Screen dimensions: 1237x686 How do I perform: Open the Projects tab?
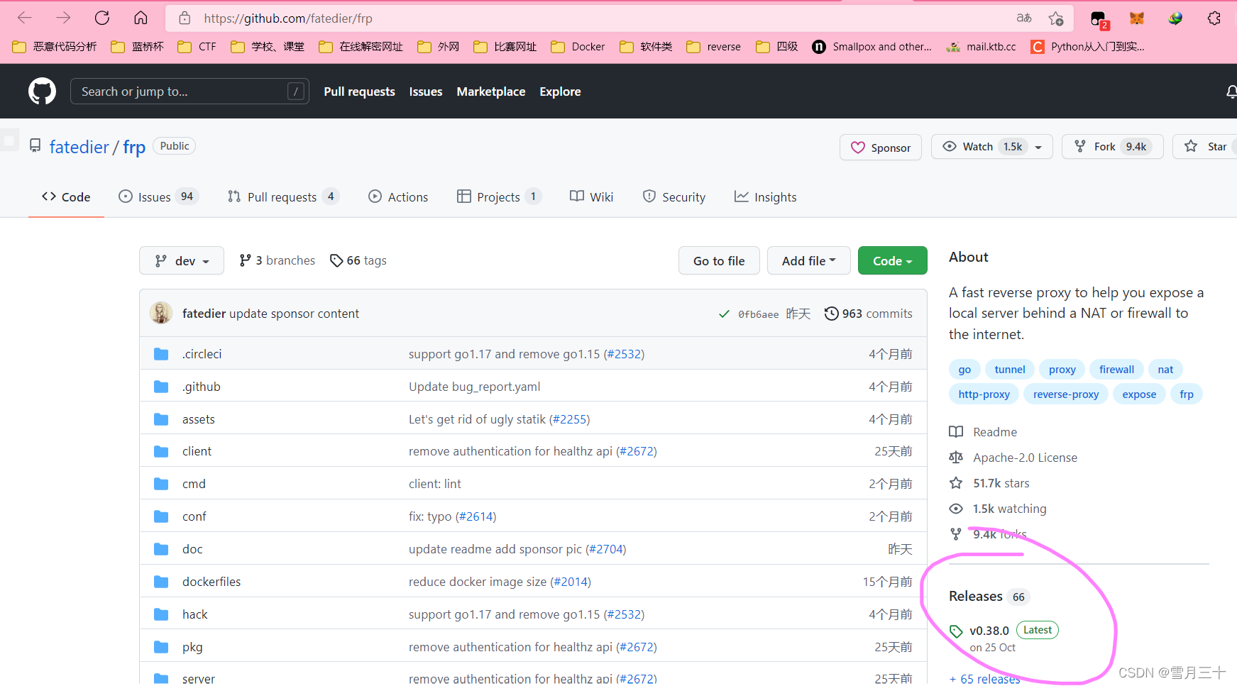(x=499, y=197)
